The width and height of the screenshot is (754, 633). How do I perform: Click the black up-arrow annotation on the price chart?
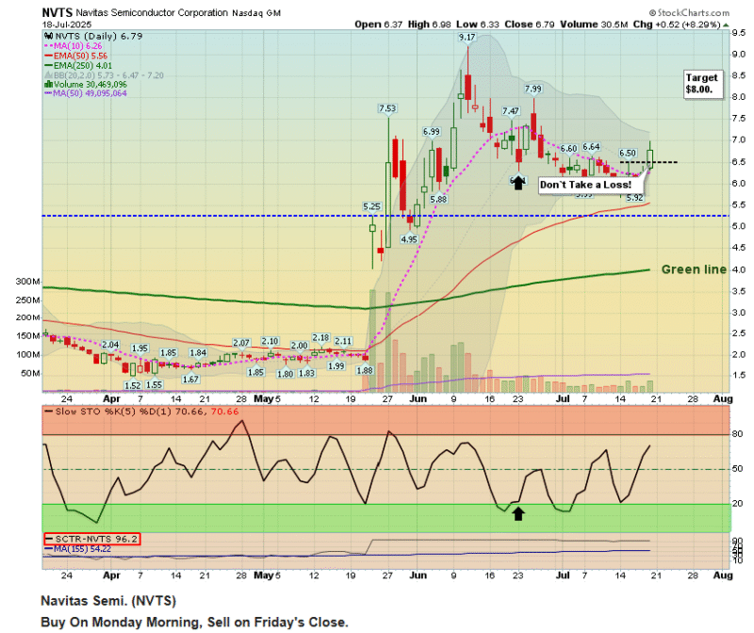519,181
